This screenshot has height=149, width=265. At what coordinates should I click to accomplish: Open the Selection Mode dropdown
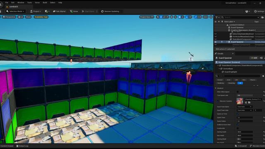15,11
